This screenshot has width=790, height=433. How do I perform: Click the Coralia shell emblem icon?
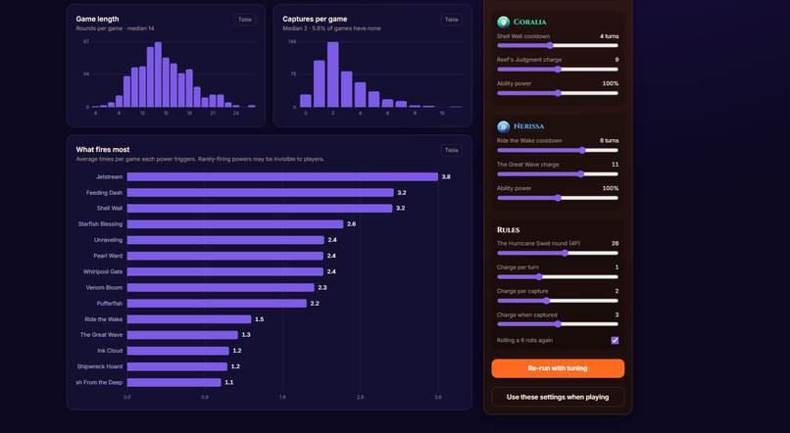click(504, 22)
